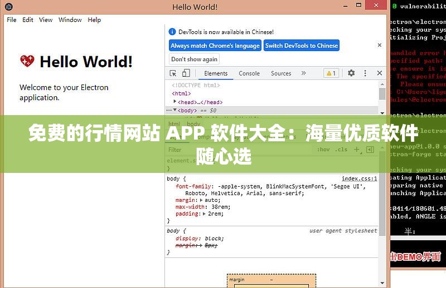Image resolution: width=446 pixels, height=288 pixels.
Task: Click the DOM tree scrollbar up arrow
Action: point(382,85)
